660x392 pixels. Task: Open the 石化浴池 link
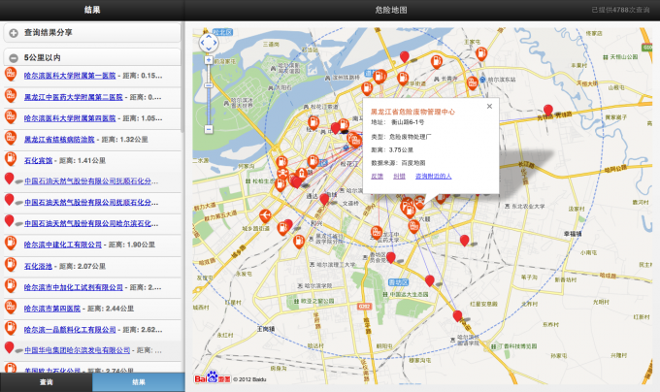[x=38, y=266]
